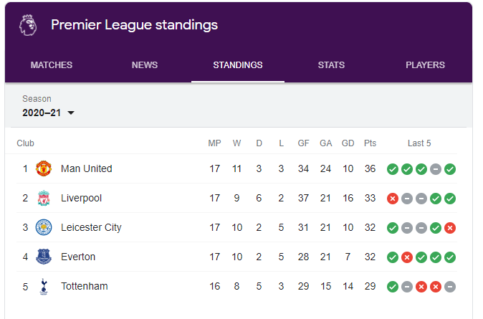
Task: Click Everton's red loss icon in Last 5
Action: pyautogui.click(x=406, y=257)
